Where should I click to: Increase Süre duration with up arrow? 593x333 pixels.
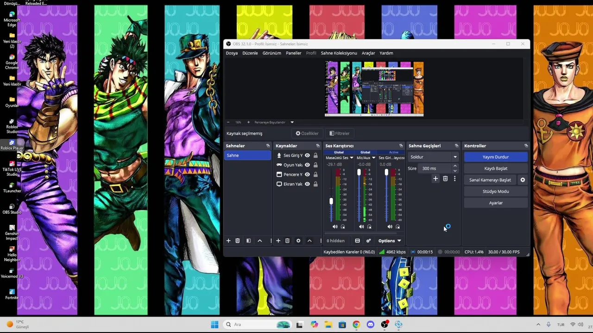point(454,166)
